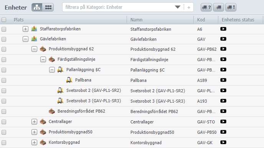
Task: Click the Centrallager building icon
Action: (x=43, y=121)
